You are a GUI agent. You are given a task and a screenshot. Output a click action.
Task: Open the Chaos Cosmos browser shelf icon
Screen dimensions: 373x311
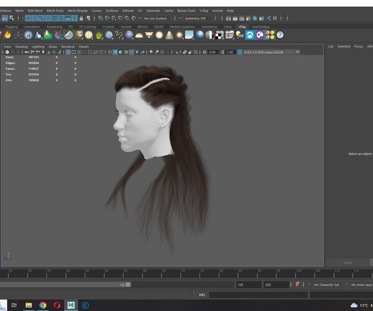coord(250,35)
